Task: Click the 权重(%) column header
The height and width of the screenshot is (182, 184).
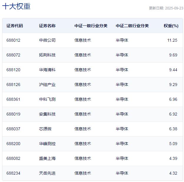Action: [171, 26]
